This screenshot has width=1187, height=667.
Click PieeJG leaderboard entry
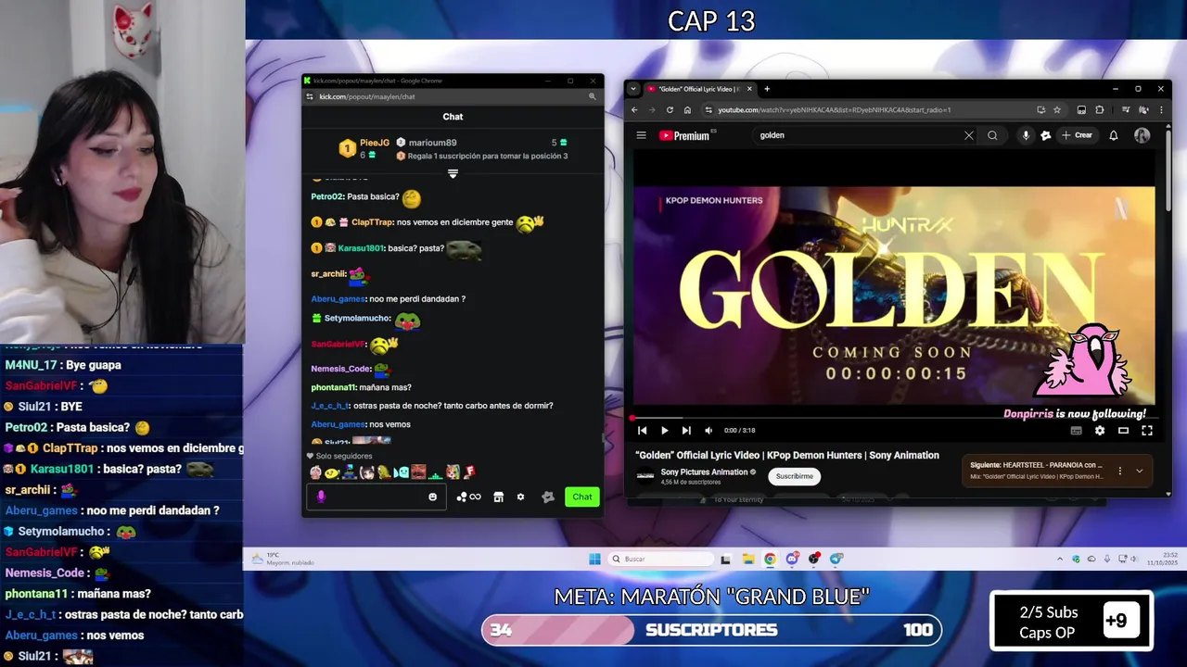(x=364, y=148)
